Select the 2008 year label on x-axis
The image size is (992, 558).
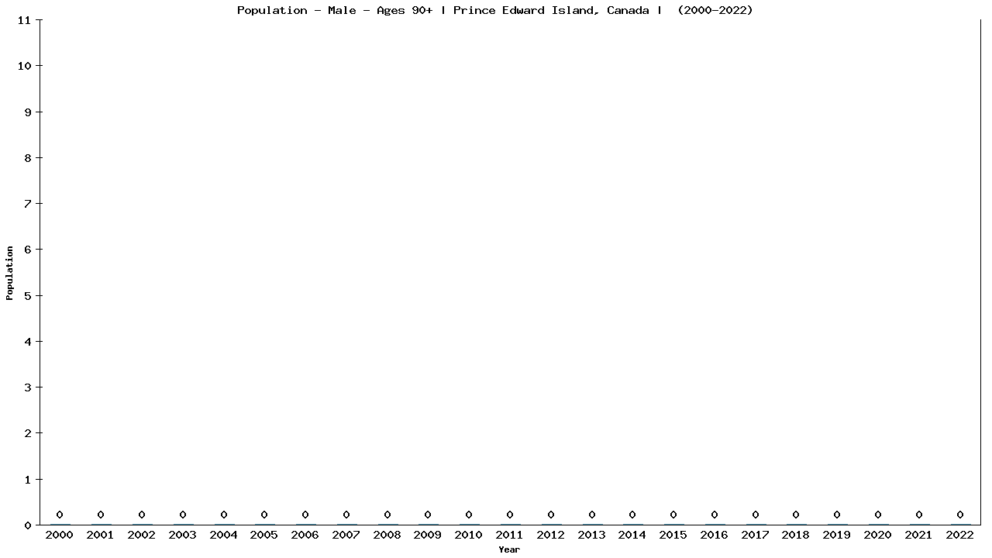point(387,535)
